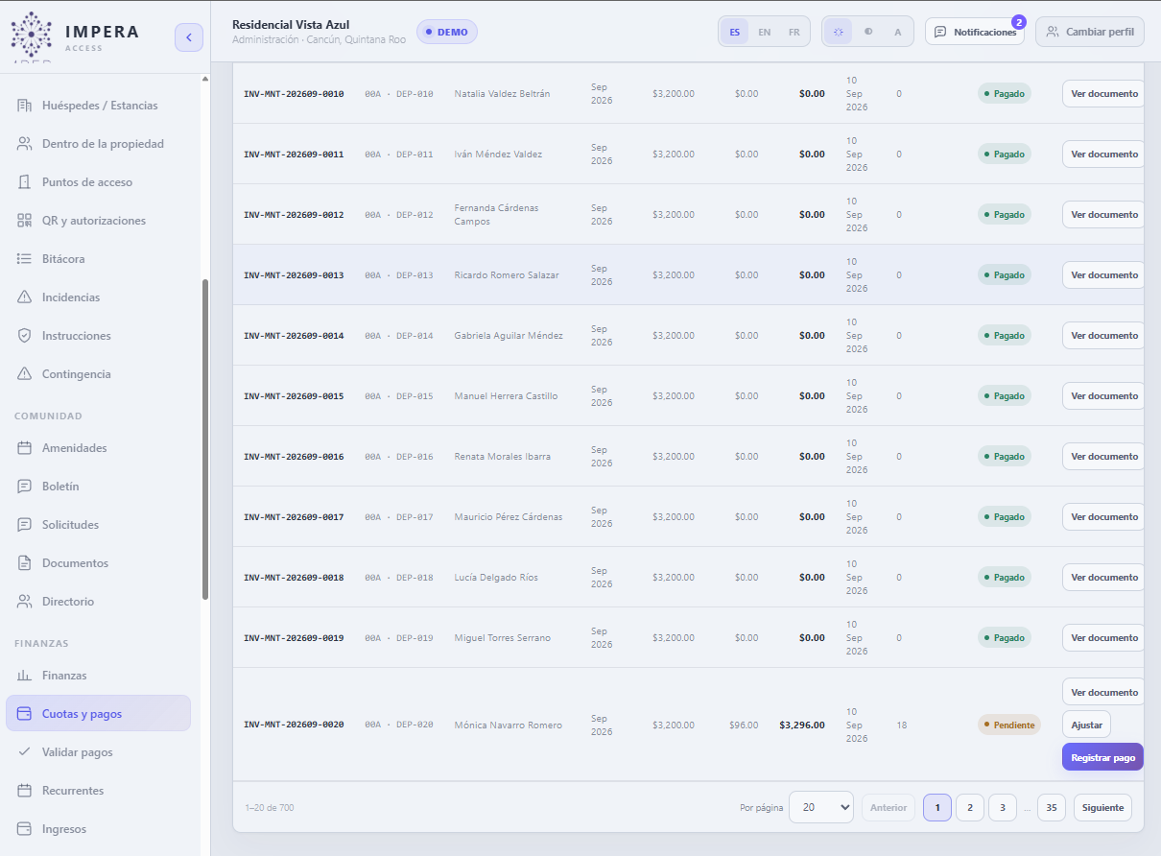The height and width of the screenshot is (856, 1161).
Task: Switch language to FR
Action: click(794, 32)
